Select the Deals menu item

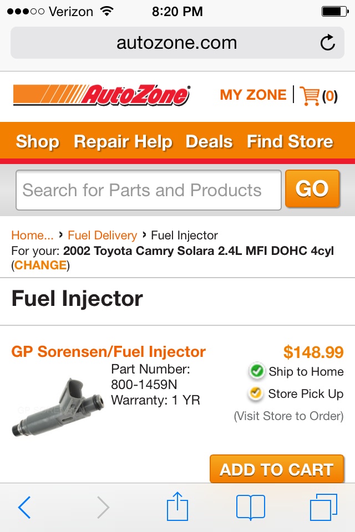pos(209,141)
